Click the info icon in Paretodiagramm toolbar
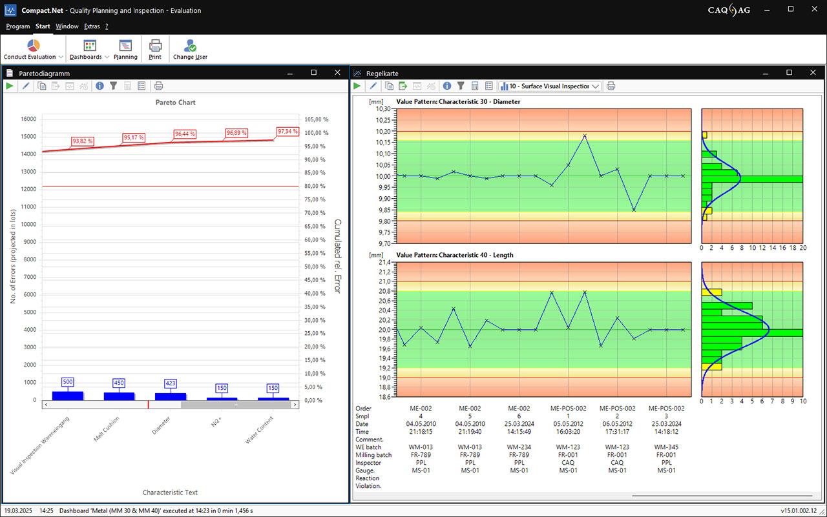 tap(99, 86)
